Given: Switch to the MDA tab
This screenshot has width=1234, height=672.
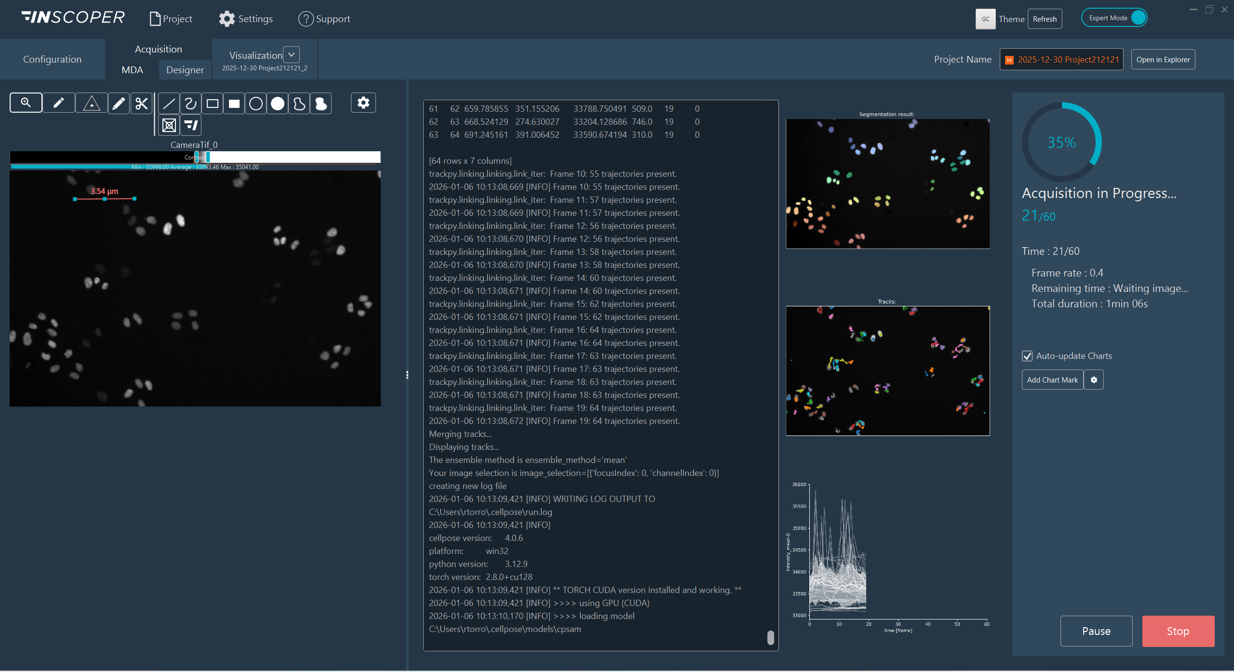Looking at the screenshot, I should (132, 70).
